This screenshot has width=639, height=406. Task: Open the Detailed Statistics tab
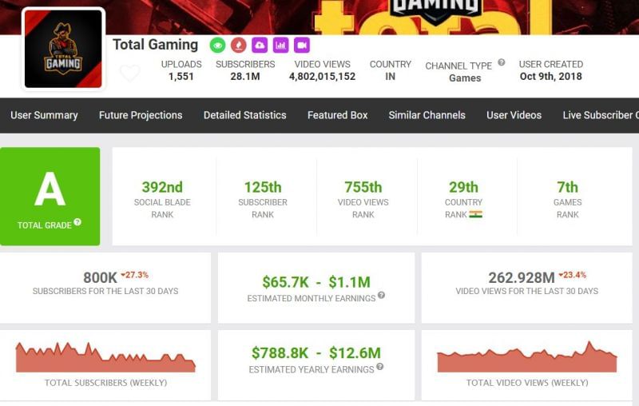[x=244, y=115]
